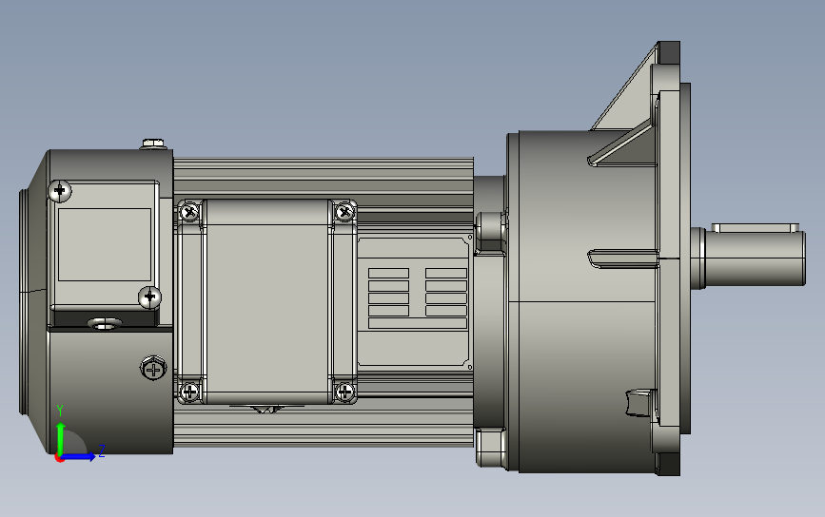The height and width of the screenshot is (517, 825).
Task: Pick the bottom-left screw of the terminal box
Action: [189, 392]
